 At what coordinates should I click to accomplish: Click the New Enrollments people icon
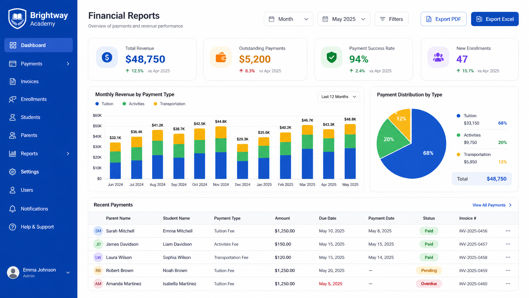point(438,57)
